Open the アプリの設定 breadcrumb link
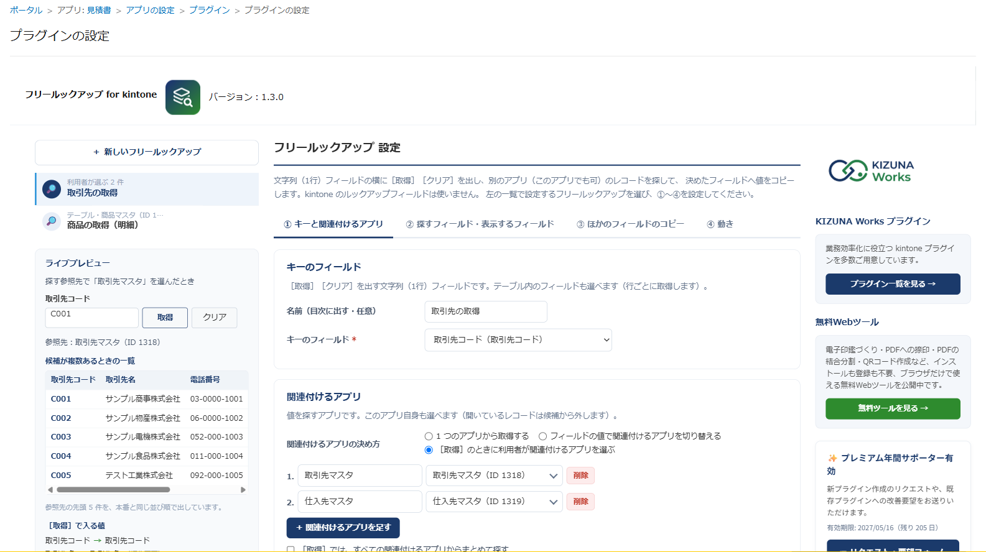Image resolution: width=986 pixels, height=552 pixels. point(150,10)
